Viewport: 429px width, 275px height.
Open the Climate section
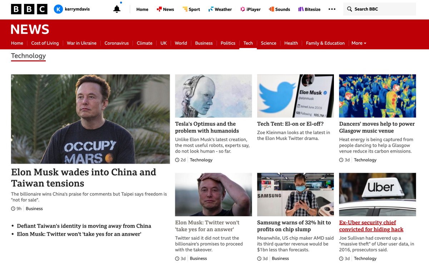[144, 43]
